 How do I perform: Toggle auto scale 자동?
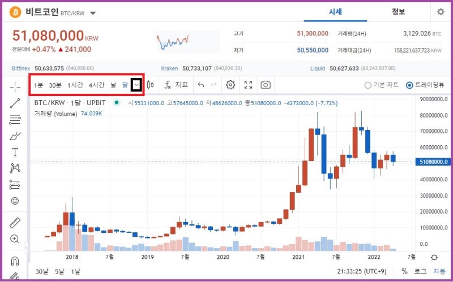click(439, 271)
